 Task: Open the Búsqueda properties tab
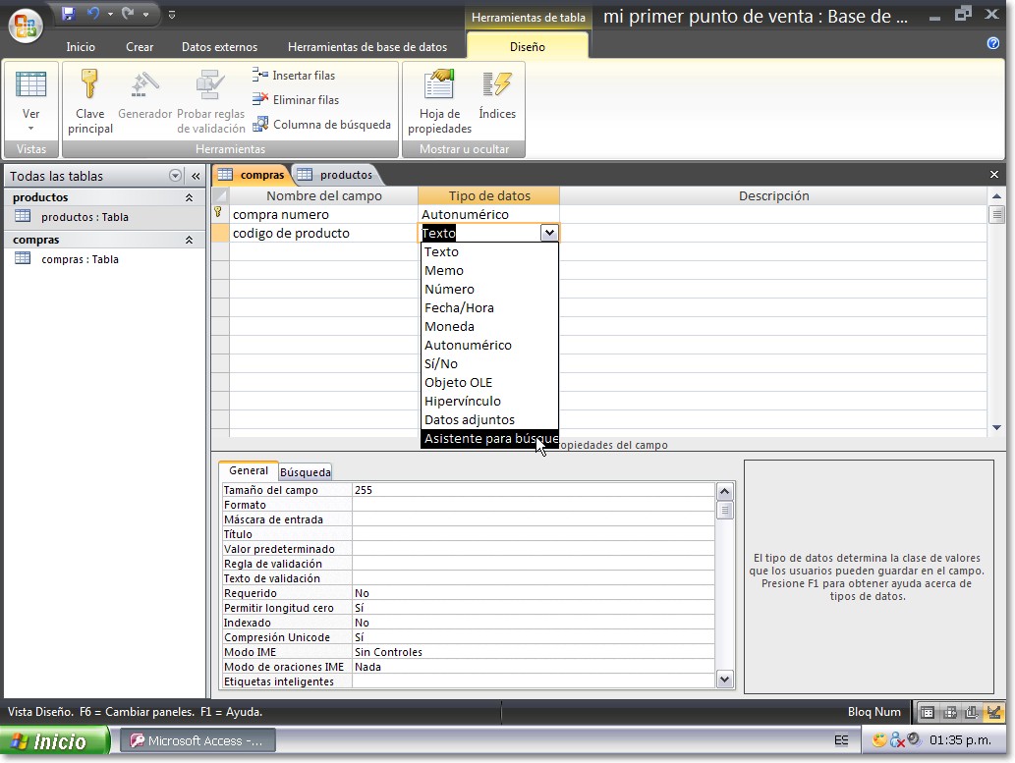[x=305, y=471]
